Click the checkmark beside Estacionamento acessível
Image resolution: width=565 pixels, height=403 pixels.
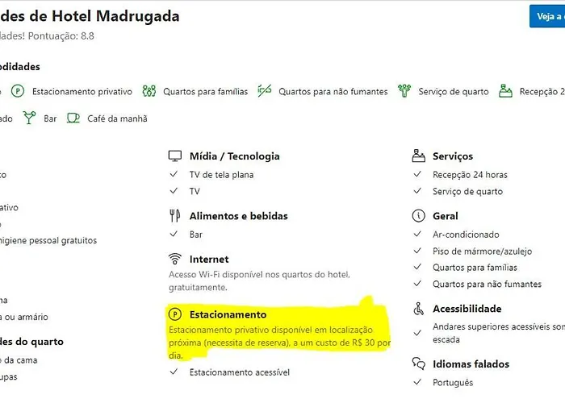pyautogui.click(x=174, y=372)
